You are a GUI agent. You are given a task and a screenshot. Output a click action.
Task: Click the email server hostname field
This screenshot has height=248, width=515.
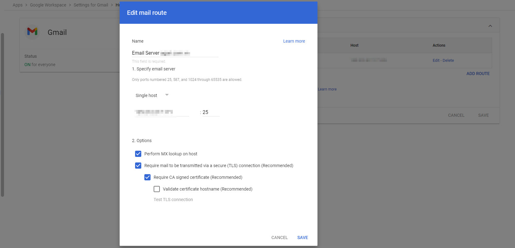click(161, 112)
